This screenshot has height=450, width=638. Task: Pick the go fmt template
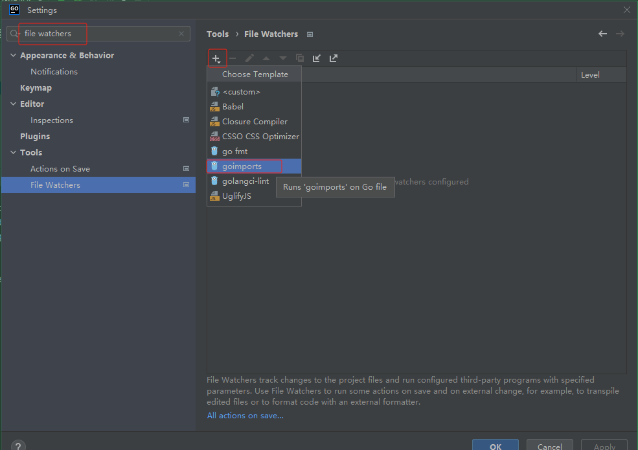[234, 152]
